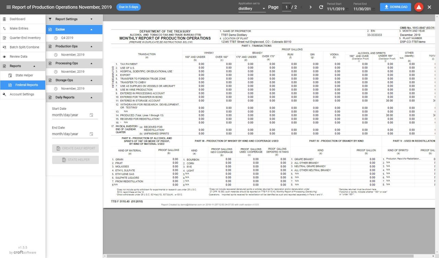Open the Start Date calendar picker
Screen dimensions: 439x258
tap(92, 115)
